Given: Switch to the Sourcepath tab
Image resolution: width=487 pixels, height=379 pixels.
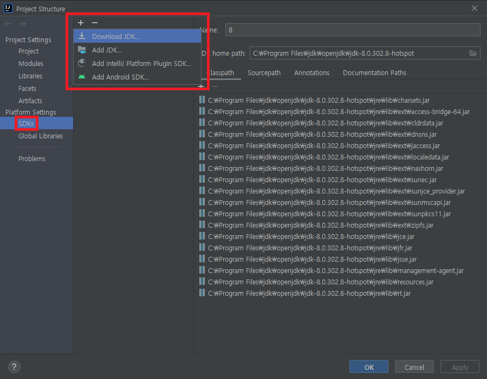Looking at the screenshot, I should pyautogui.click(x=264, y=73).
